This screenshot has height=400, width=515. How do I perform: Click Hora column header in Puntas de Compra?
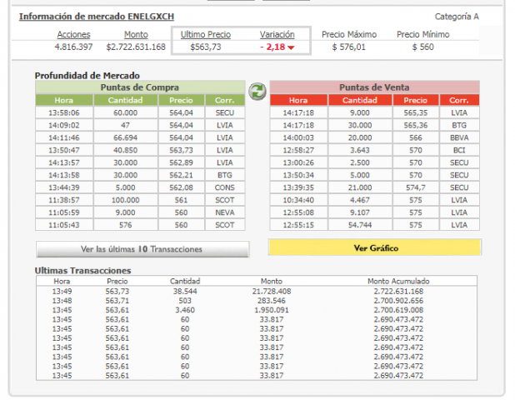coord(63,100)
